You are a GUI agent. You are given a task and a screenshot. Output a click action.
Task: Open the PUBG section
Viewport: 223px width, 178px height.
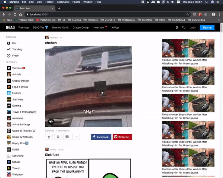(13, 149)
